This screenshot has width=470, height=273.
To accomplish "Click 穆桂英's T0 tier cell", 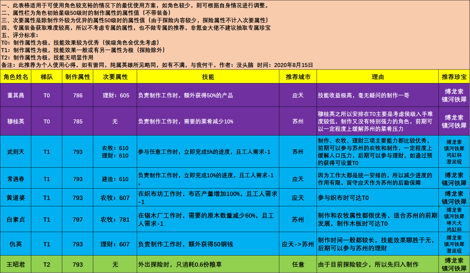I will 46,121.
